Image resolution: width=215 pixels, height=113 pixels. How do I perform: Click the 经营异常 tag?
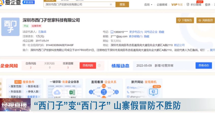(x=36, y=26)
